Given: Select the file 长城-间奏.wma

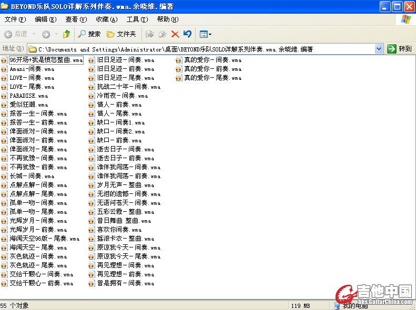Looking at the screenshot, I should 32,176.
